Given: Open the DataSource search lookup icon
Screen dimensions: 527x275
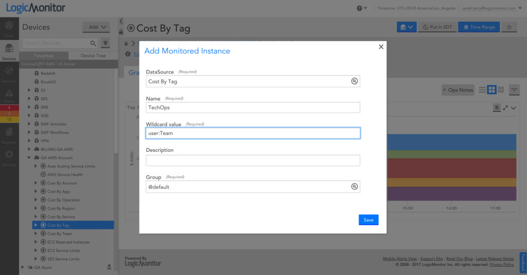Looking at the screenshot, I should (x=354, y=81).
